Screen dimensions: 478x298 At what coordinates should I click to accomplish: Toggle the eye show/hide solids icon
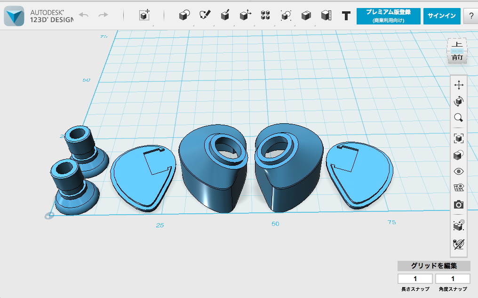pos(459,171)
